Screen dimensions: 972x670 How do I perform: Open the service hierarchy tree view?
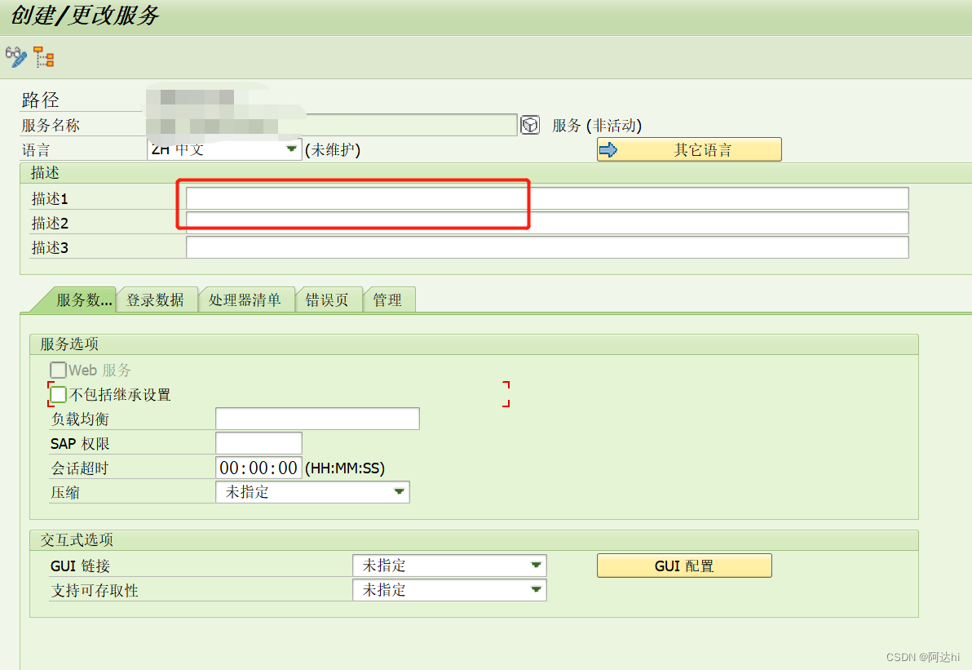[x=43, y=56]
